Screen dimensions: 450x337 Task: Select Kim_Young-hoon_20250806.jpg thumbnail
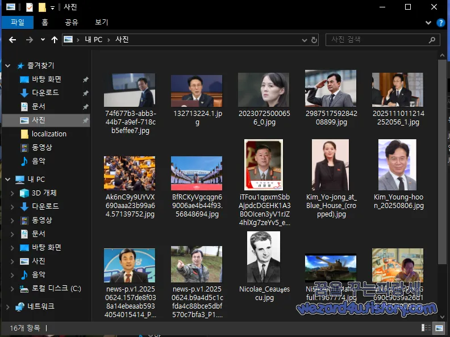tap(398, 165)
